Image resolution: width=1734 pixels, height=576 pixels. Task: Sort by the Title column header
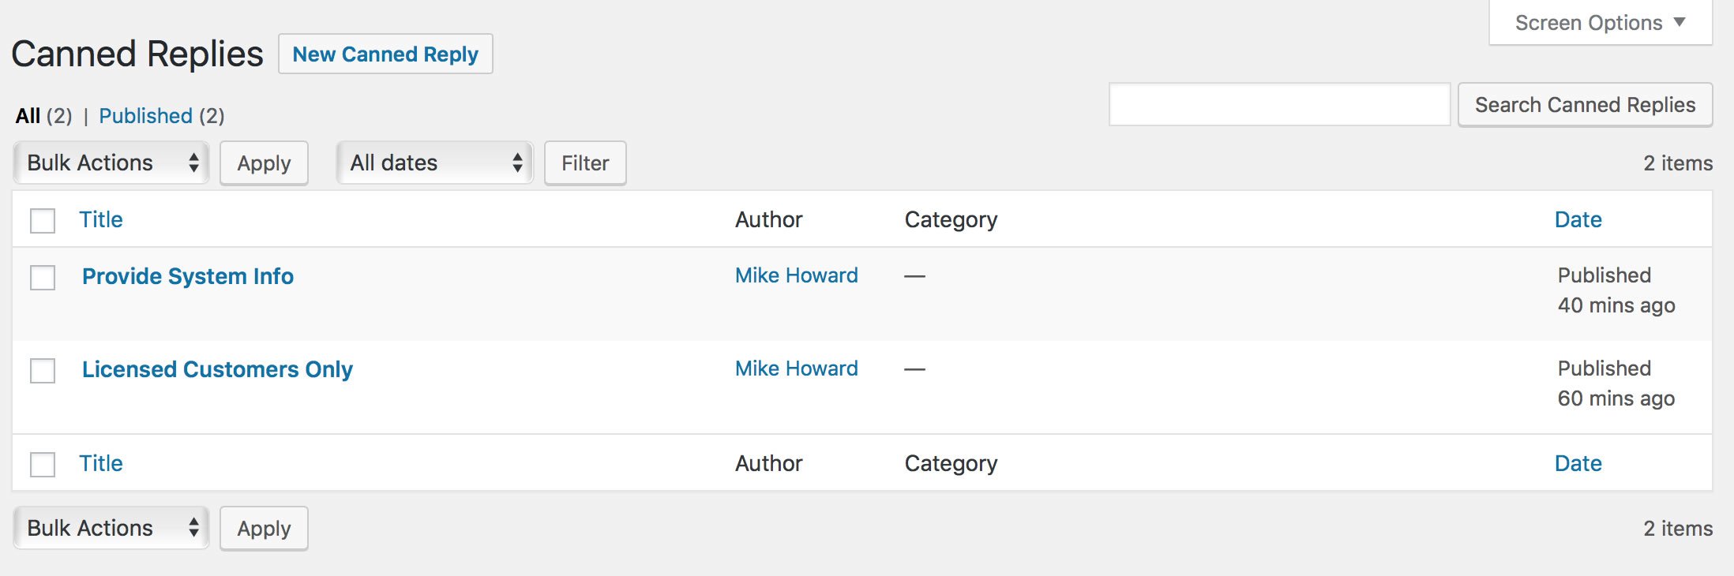(x=101, y=219)
